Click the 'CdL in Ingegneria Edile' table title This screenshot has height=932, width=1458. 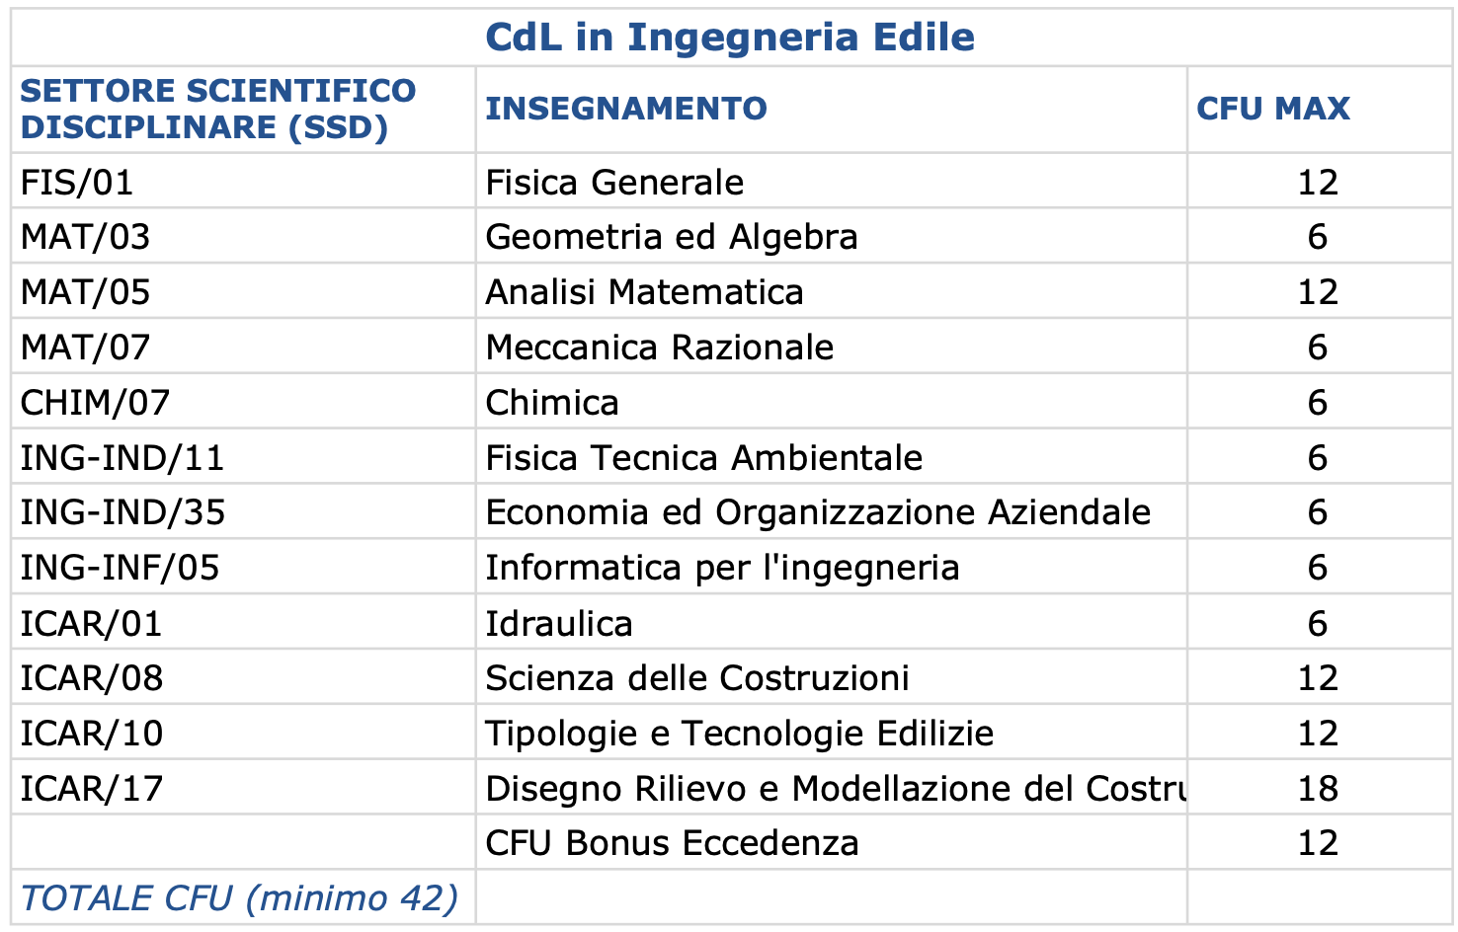pos(730,38)
